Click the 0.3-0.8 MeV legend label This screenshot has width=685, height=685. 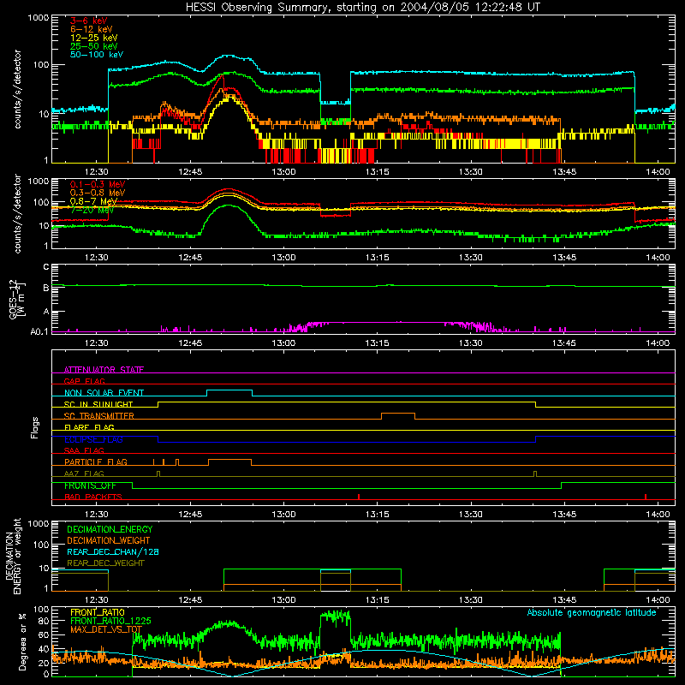pos(97,193)
